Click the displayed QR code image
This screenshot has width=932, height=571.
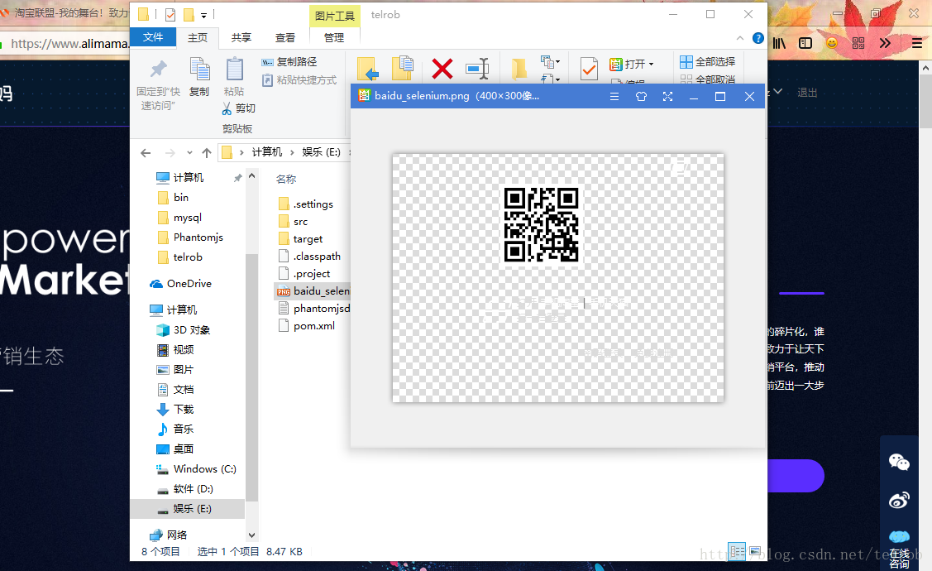pyautogui.click(x=542, y=225)
